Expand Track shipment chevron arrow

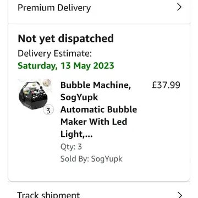coord(180,195)
